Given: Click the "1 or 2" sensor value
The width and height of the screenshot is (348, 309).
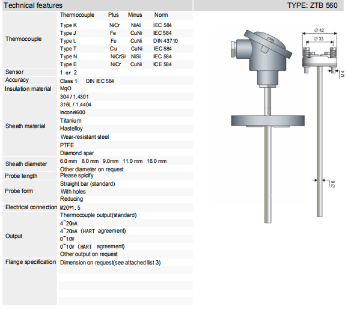Looking at the screenshot, I should click(x=69, y=73).
